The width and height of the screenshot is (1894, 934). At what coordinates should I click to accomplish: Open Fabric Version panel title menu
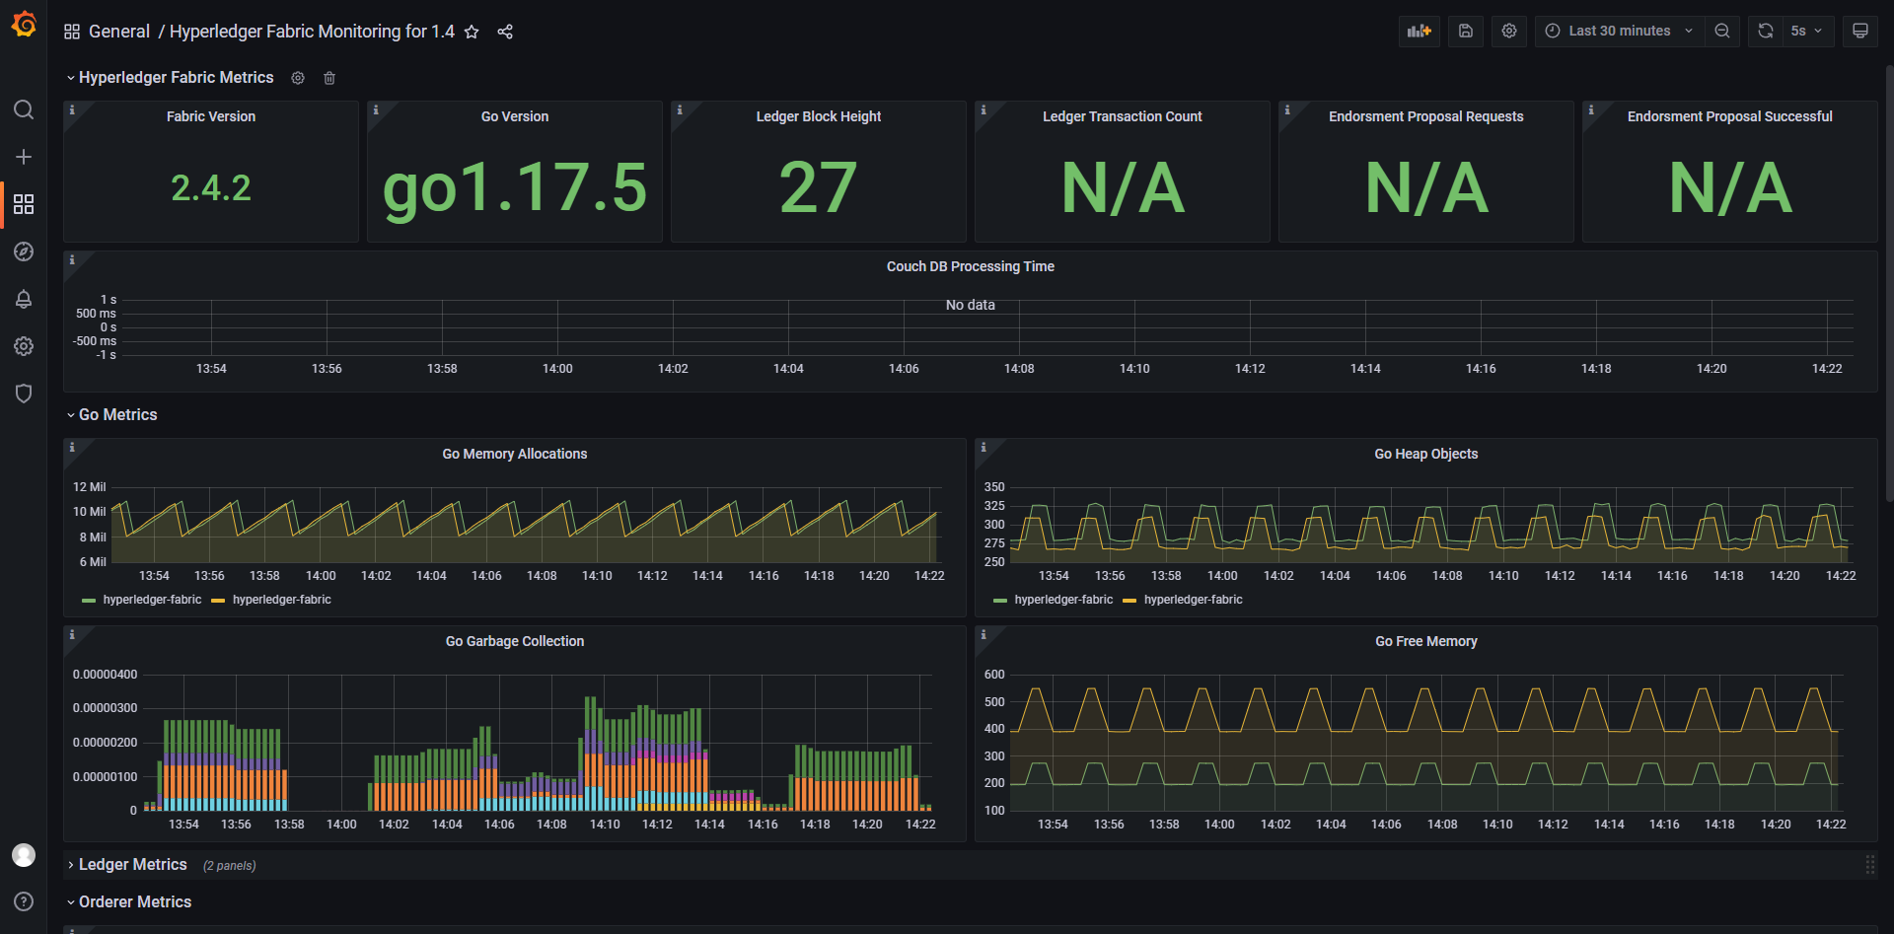tap(211, 116)
